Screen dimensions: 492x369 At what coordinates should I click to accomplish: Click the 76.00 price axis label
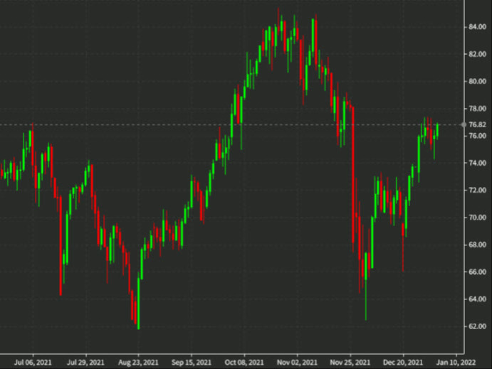[477, 136]
